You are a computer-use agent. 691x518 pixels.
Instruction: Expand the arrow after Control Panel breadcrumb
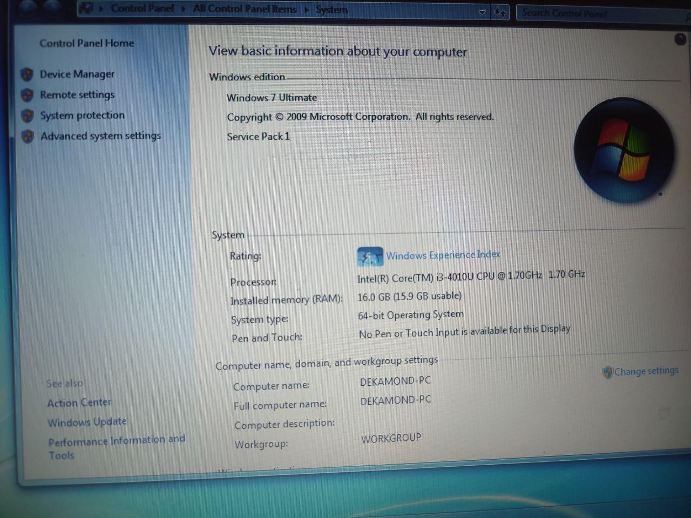point(184,9)
